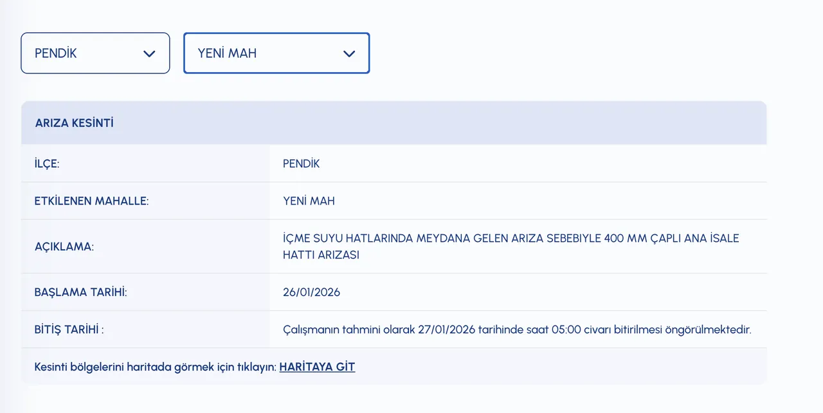Image resolution: width=823 pixels, height=413 pixels.
Task: Click the date 27/01/2026 in the completion note
Action: 446,329
